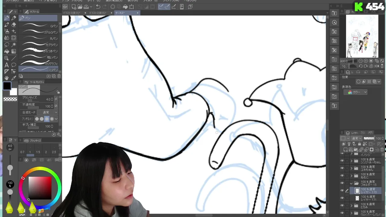Select the Eraser tool
The image size is (386, 217).
(14, 25)
